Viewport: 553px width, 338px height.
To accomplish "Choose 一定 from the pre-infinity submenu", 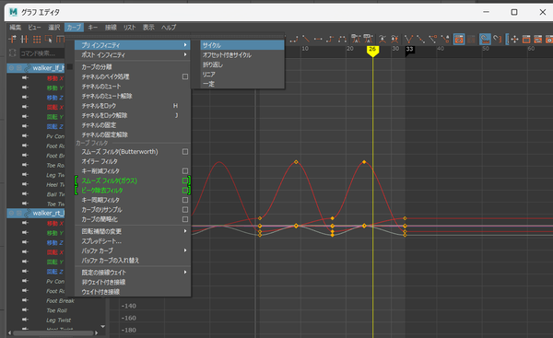I will (242, 84).
